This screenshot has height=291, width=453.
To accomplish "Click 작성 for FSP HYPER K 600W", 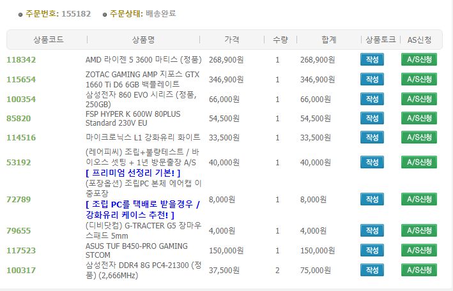I will [372, 118].
